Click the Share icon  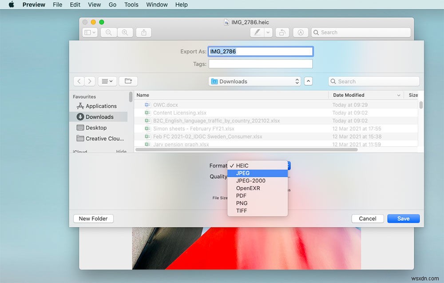click(143, 32)
